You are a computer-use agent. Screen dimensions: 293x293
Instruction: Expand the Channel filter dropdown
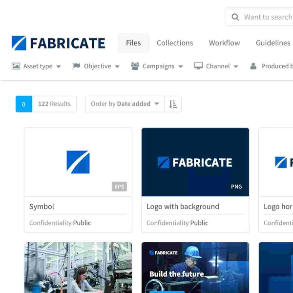point(216,66)
